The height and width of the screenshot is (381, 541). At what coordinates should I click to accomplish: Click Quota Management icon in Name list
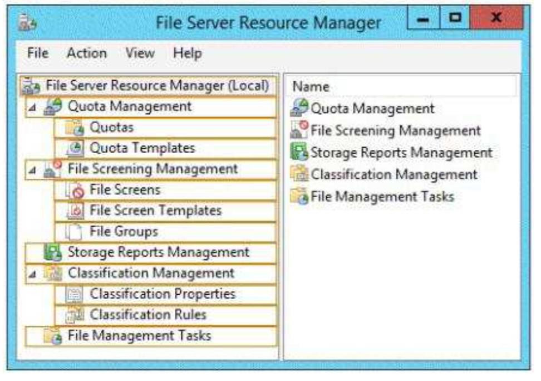(299, 108)
